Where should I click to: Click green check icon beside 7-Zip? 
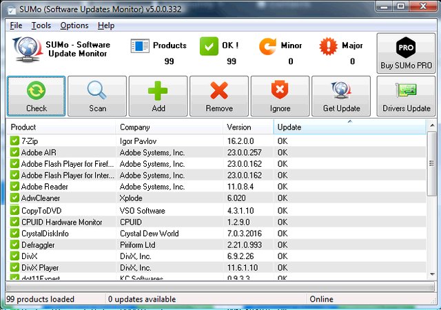point(14,140)
